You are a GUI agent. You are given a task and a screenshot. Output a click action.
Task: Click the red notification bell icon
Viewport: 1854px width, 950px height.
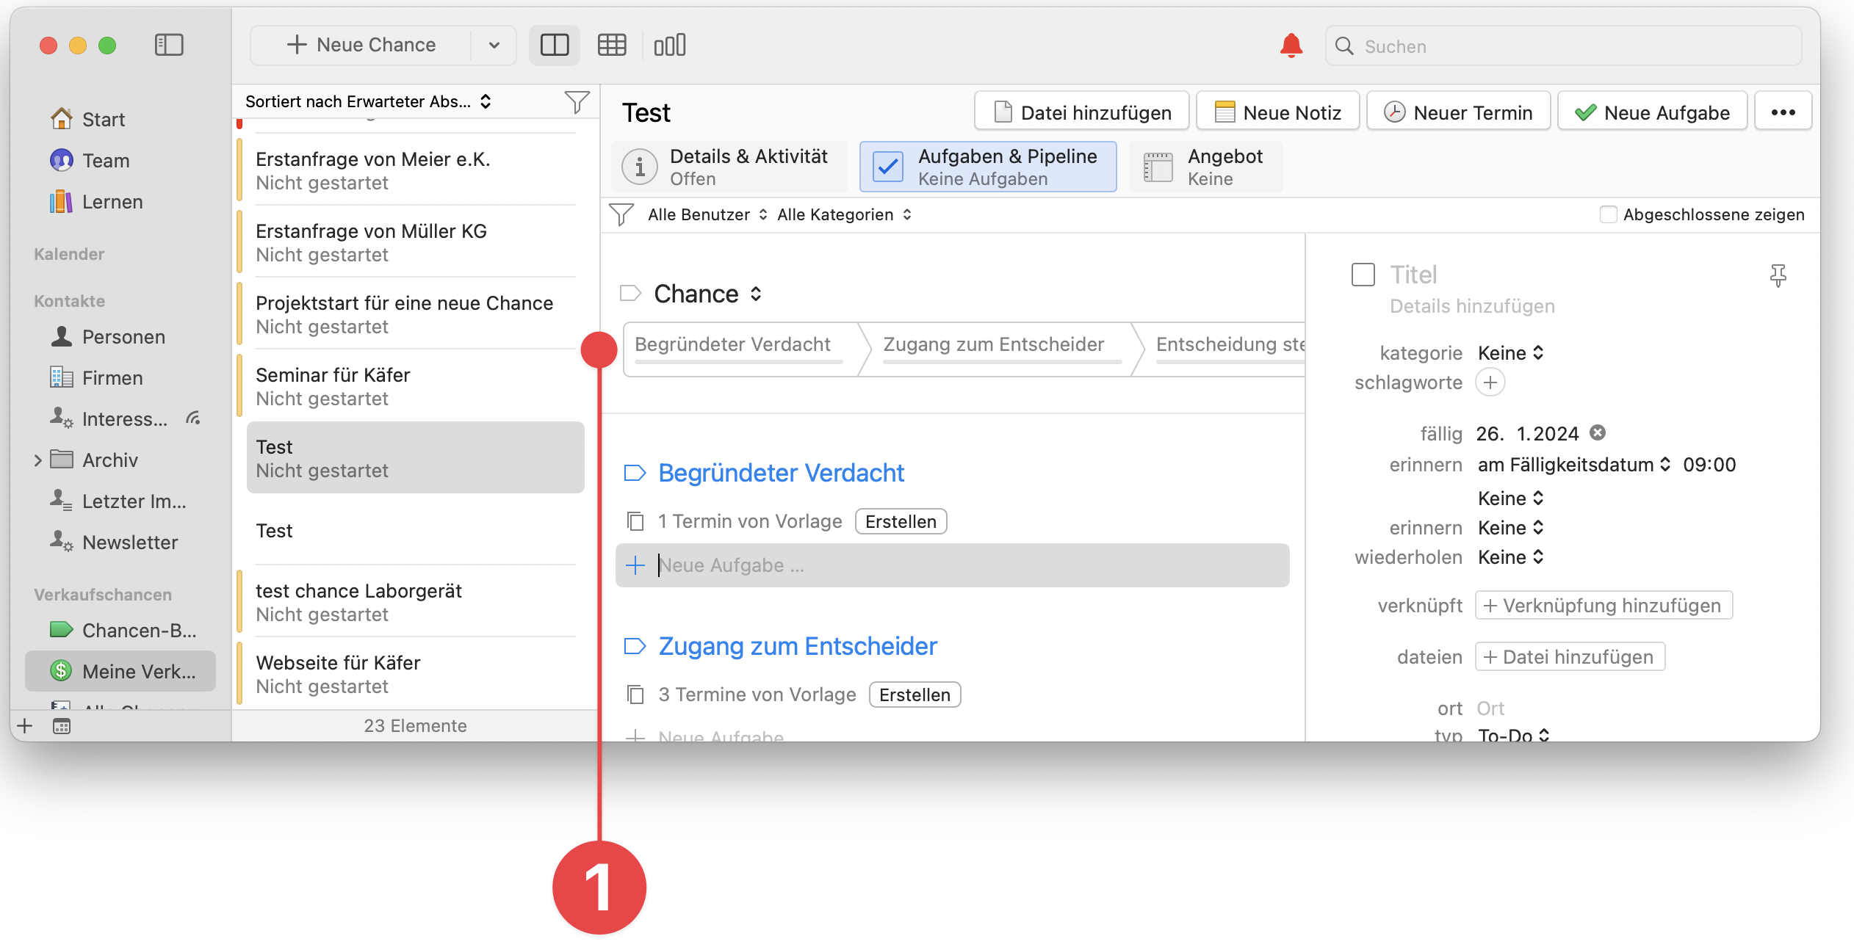1291,46
